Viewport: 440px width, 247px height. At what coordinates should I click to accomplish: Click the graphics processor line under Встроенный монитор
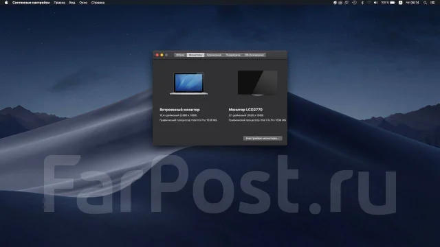point(188,120)
